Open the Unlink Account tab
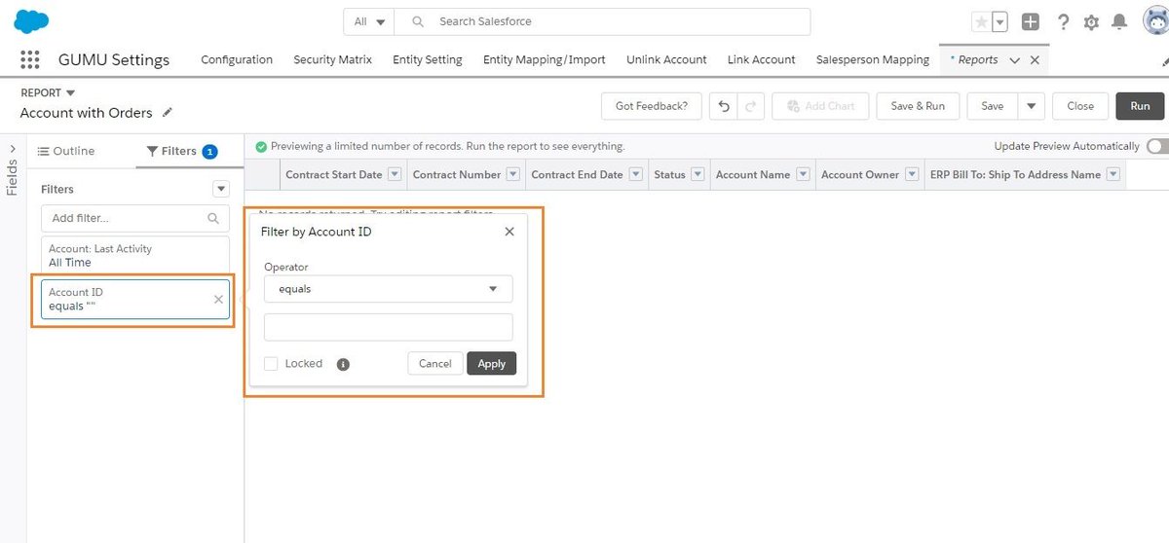Screen dimensions: 1169x543 pyautogui.click(x=666, y=59)
